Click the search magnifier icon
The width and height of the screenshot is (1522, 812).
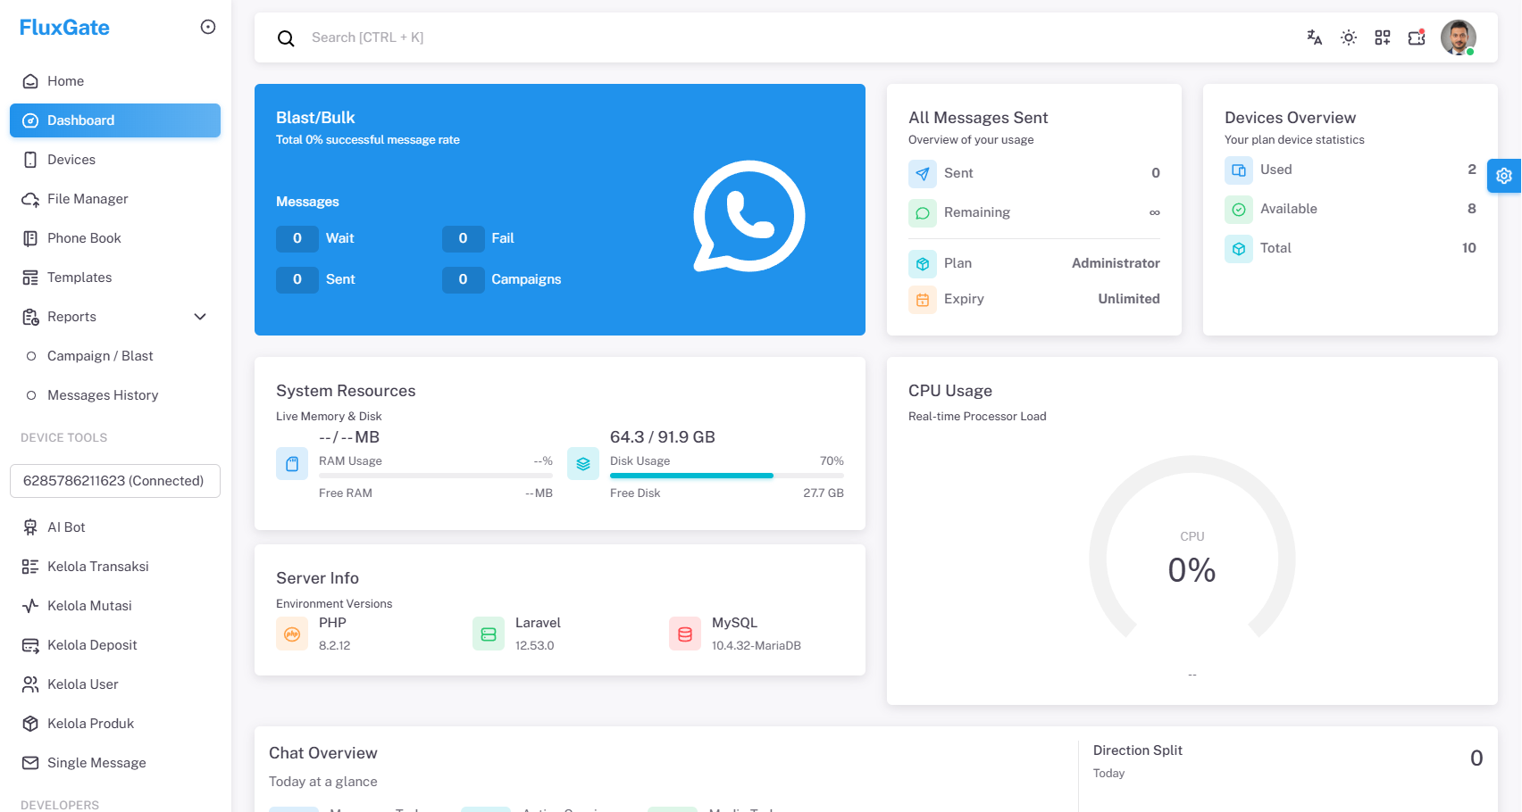pyautogui.click(x=286, y=38)
